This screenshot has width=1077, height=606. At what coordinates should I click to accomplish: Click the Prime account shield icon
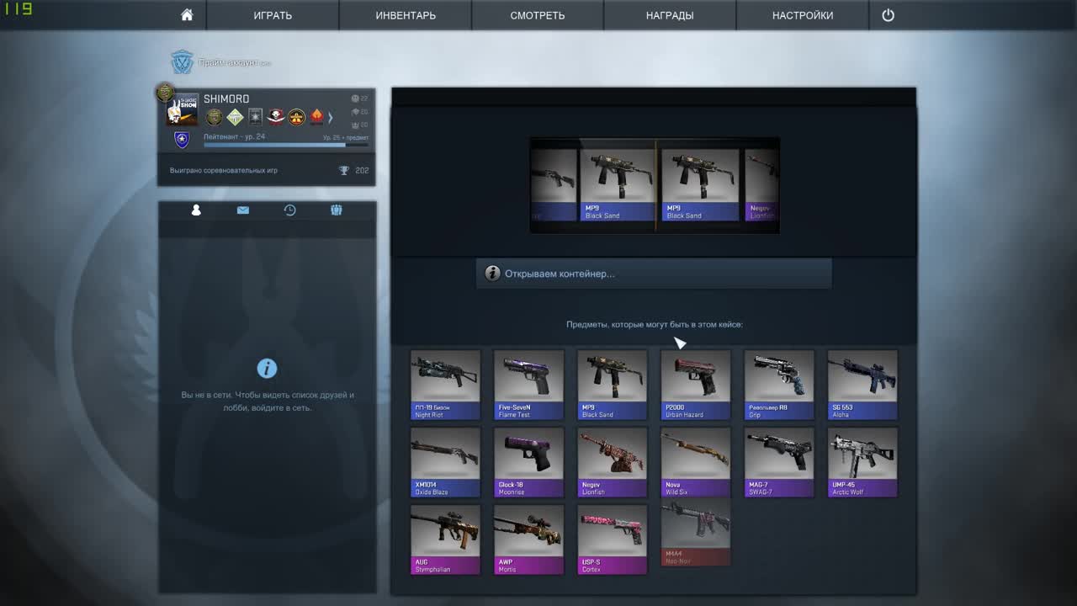182,62
